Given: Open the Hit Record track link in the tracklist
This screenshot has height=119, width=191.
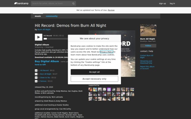Looking at the screenshot, I should (44, 70).
